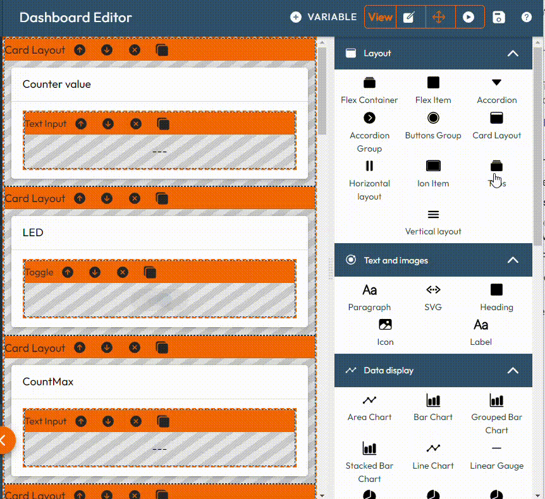Image resolution: width=545 pixels, height=499 pixels.
Task: Click the save disk icon in header
Action: point(499,17)
